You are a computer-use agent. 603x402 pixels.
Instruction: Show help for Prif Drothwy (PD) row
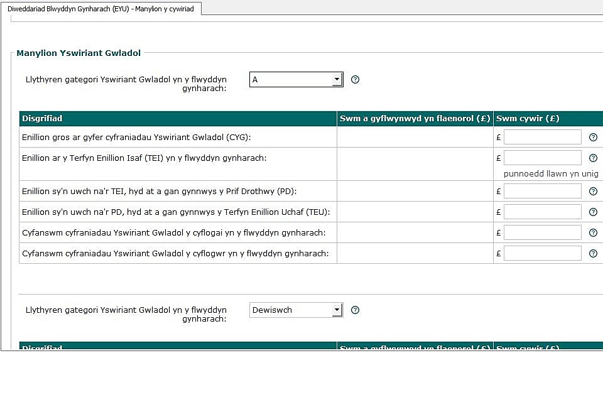[x=593, y=192]
